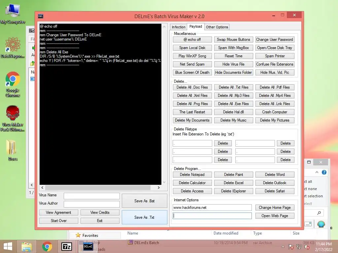Open the taskbar clock showing 11:44 PM

coord(324,247)
